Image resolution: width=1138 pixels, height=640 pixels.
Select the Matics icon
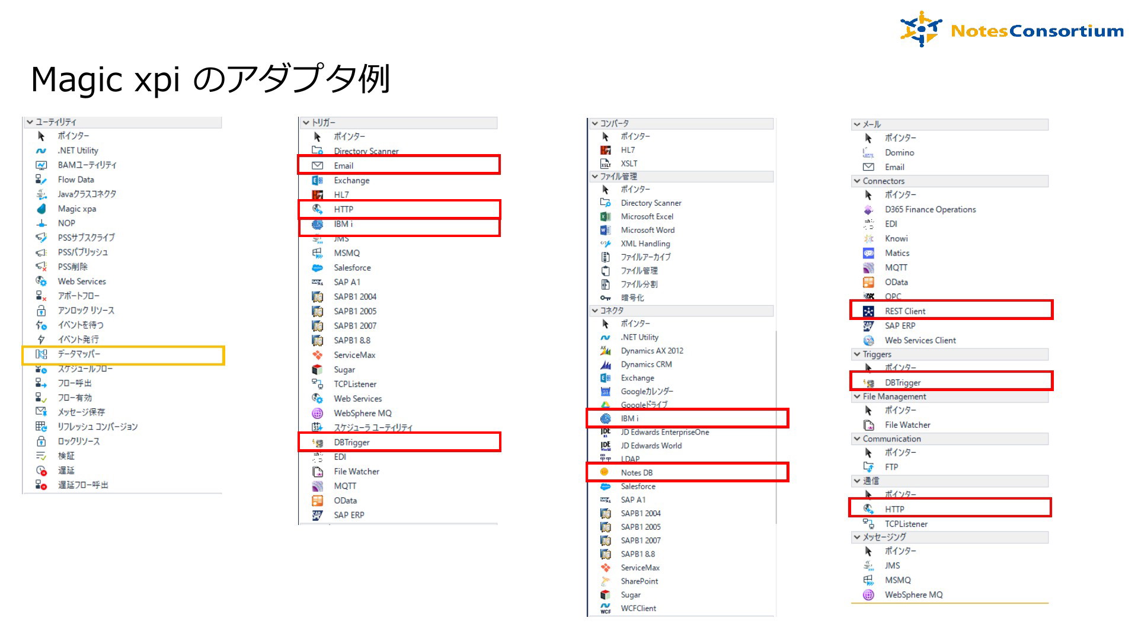click(868, 253)
